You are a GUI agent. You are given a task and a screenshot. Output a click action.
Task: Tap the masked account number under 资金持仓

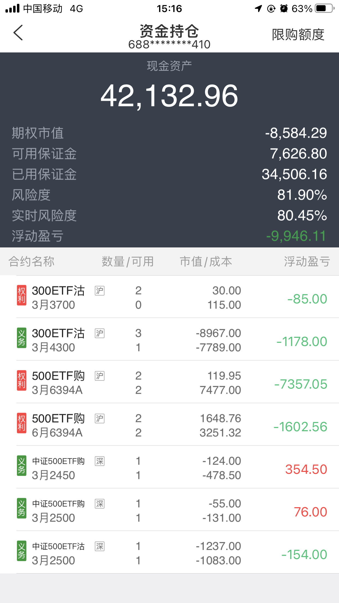coord(169,45)
